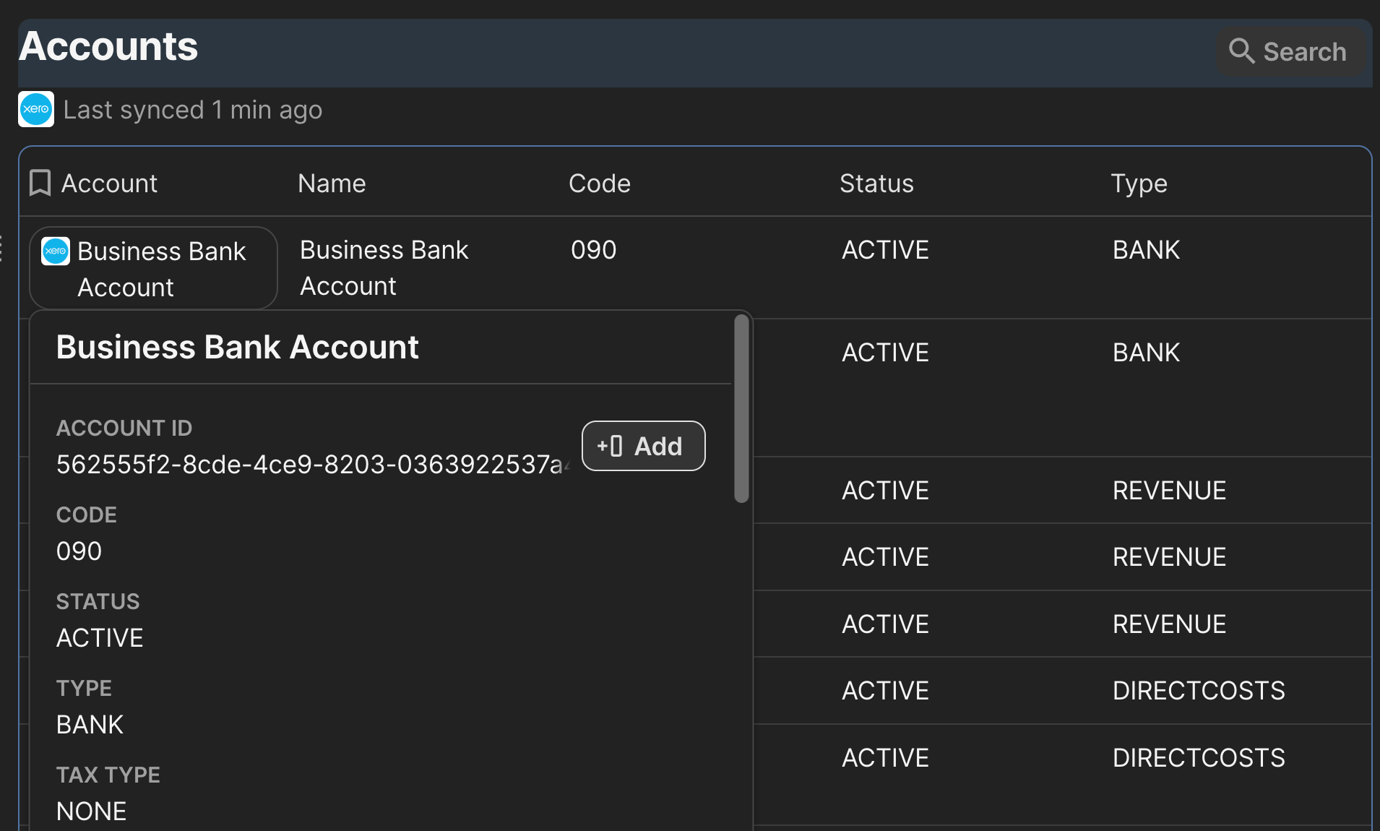Click the Status column header
The height and width of the screenshot is (831, 1380).
(x=876, y=184)
